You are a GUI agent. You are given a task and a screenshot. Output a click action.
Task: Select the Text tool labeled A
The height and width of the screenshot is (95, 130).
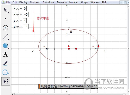5,54
